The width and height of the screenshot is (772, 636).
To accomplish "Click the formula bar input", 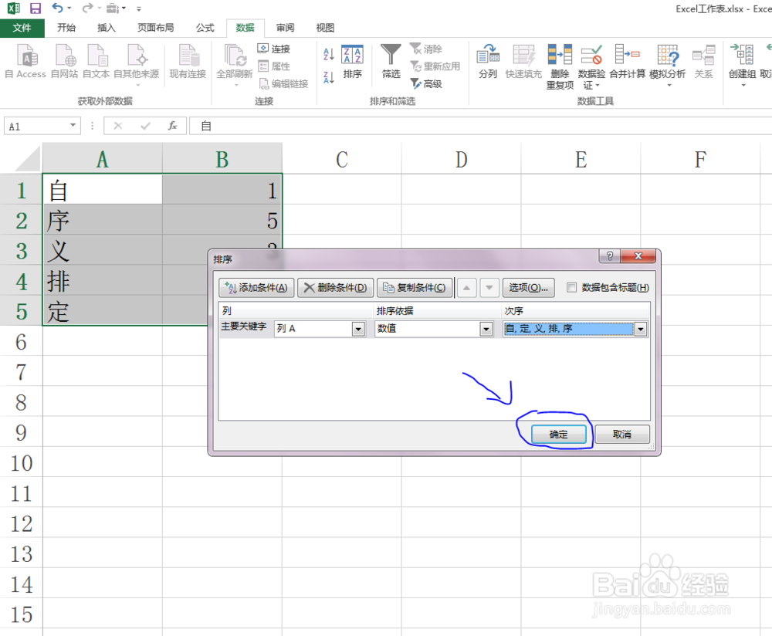I will tap(480, 126).
